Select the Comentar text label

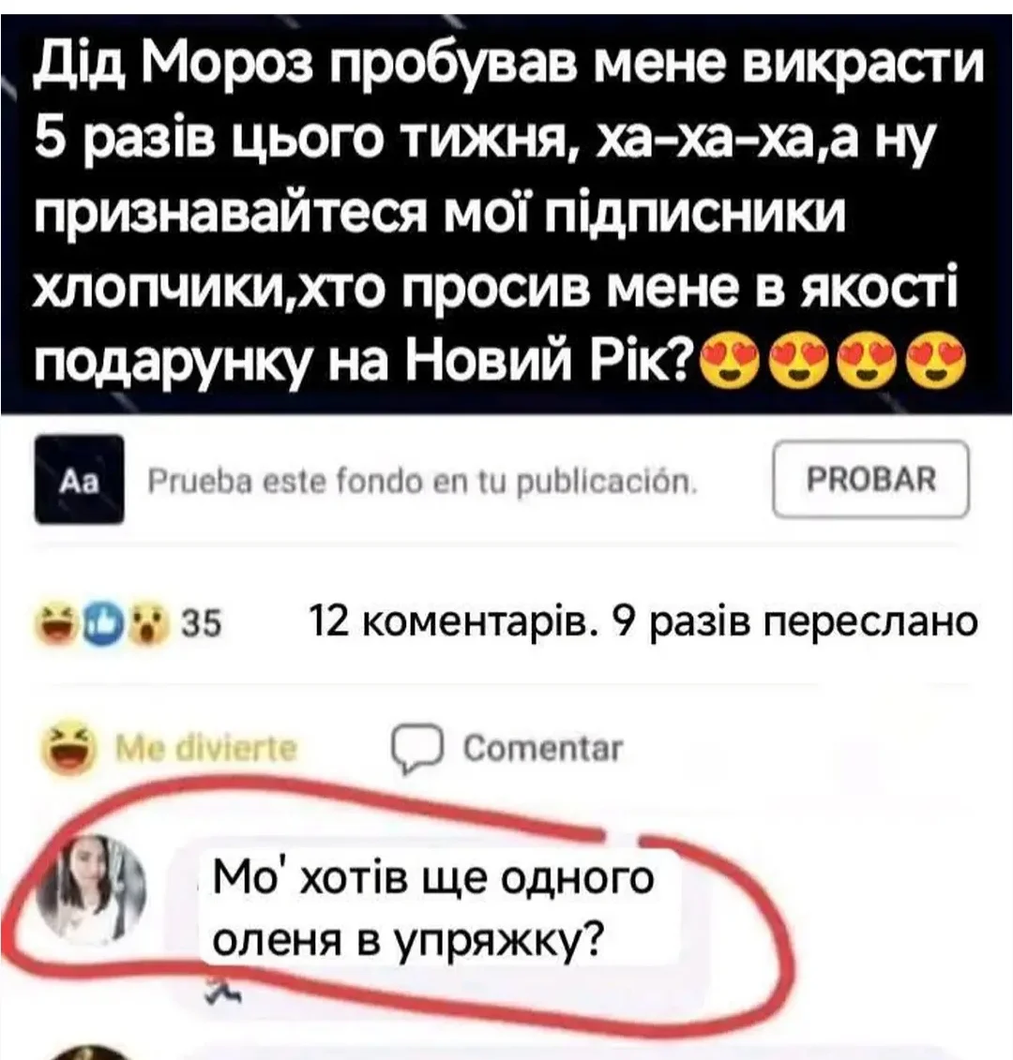click(x=543, y=749)
